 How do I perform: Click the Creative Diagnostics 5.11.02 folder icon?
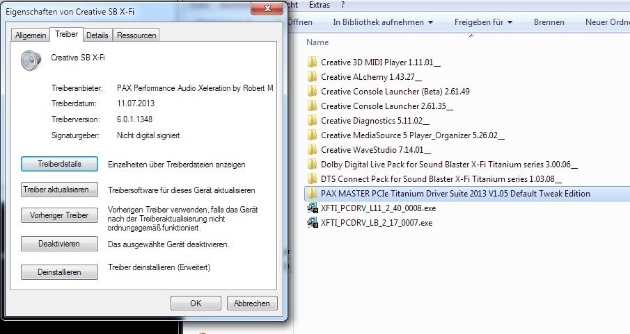(312, 120)
